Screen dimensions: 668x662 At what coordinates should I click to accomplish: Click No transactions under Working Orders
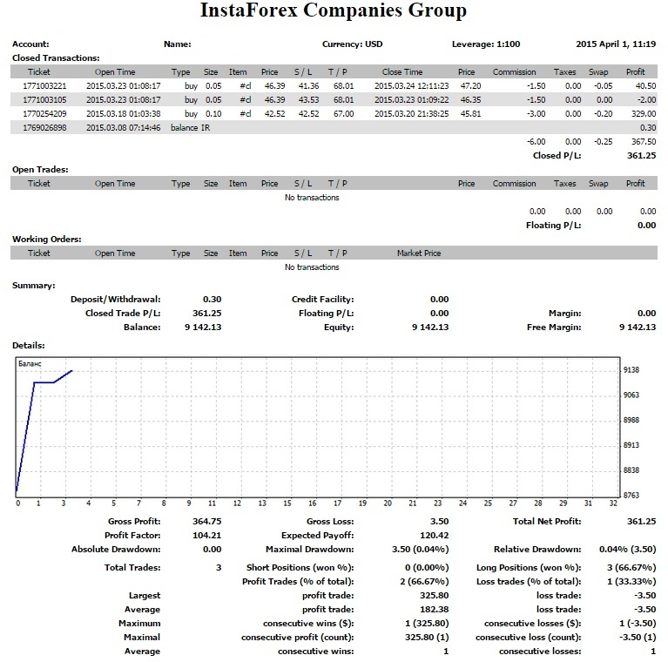(312, 267)
